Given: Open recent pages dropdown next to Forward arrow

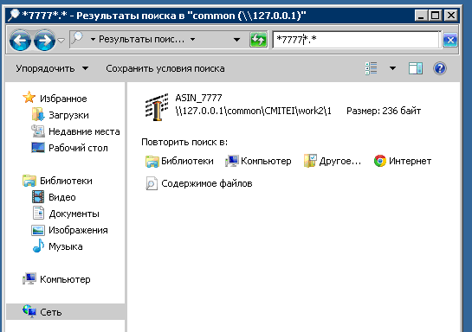Looking at the screenshot, I should [61, 40].
